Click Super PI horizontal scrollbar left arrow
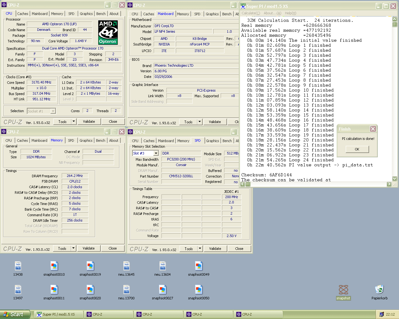 click(x=243, y=184)
